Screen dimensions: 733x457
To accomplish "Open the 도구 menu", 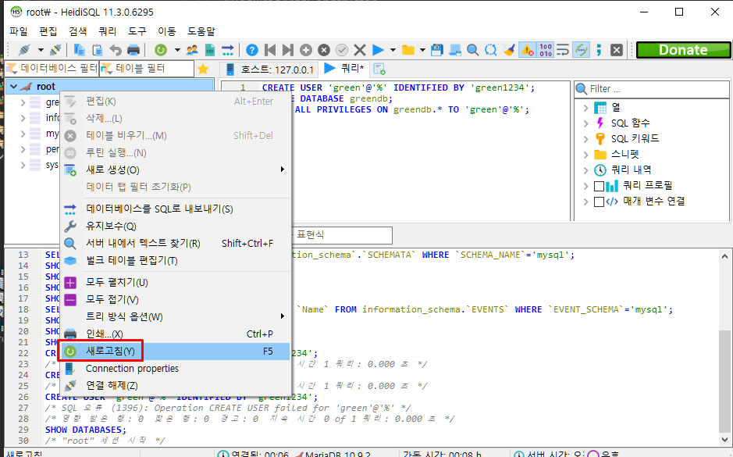I will (137, 31).
